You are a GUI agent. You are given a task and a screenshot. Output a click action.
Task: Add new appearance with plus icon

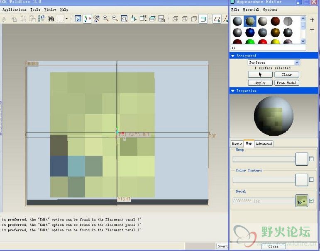312,19
